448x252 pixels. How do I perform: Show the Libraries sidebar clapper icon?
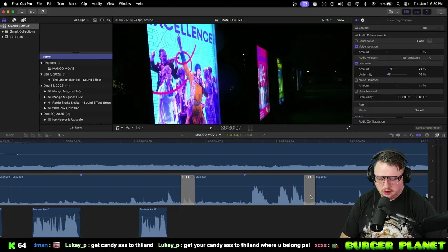click(4, 20)
